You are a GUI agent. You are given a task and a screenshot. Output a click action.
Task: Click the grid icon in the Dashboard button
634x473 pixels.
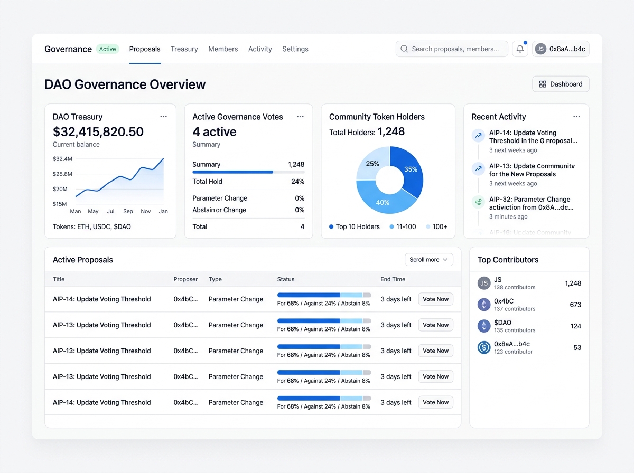[543, 84]
